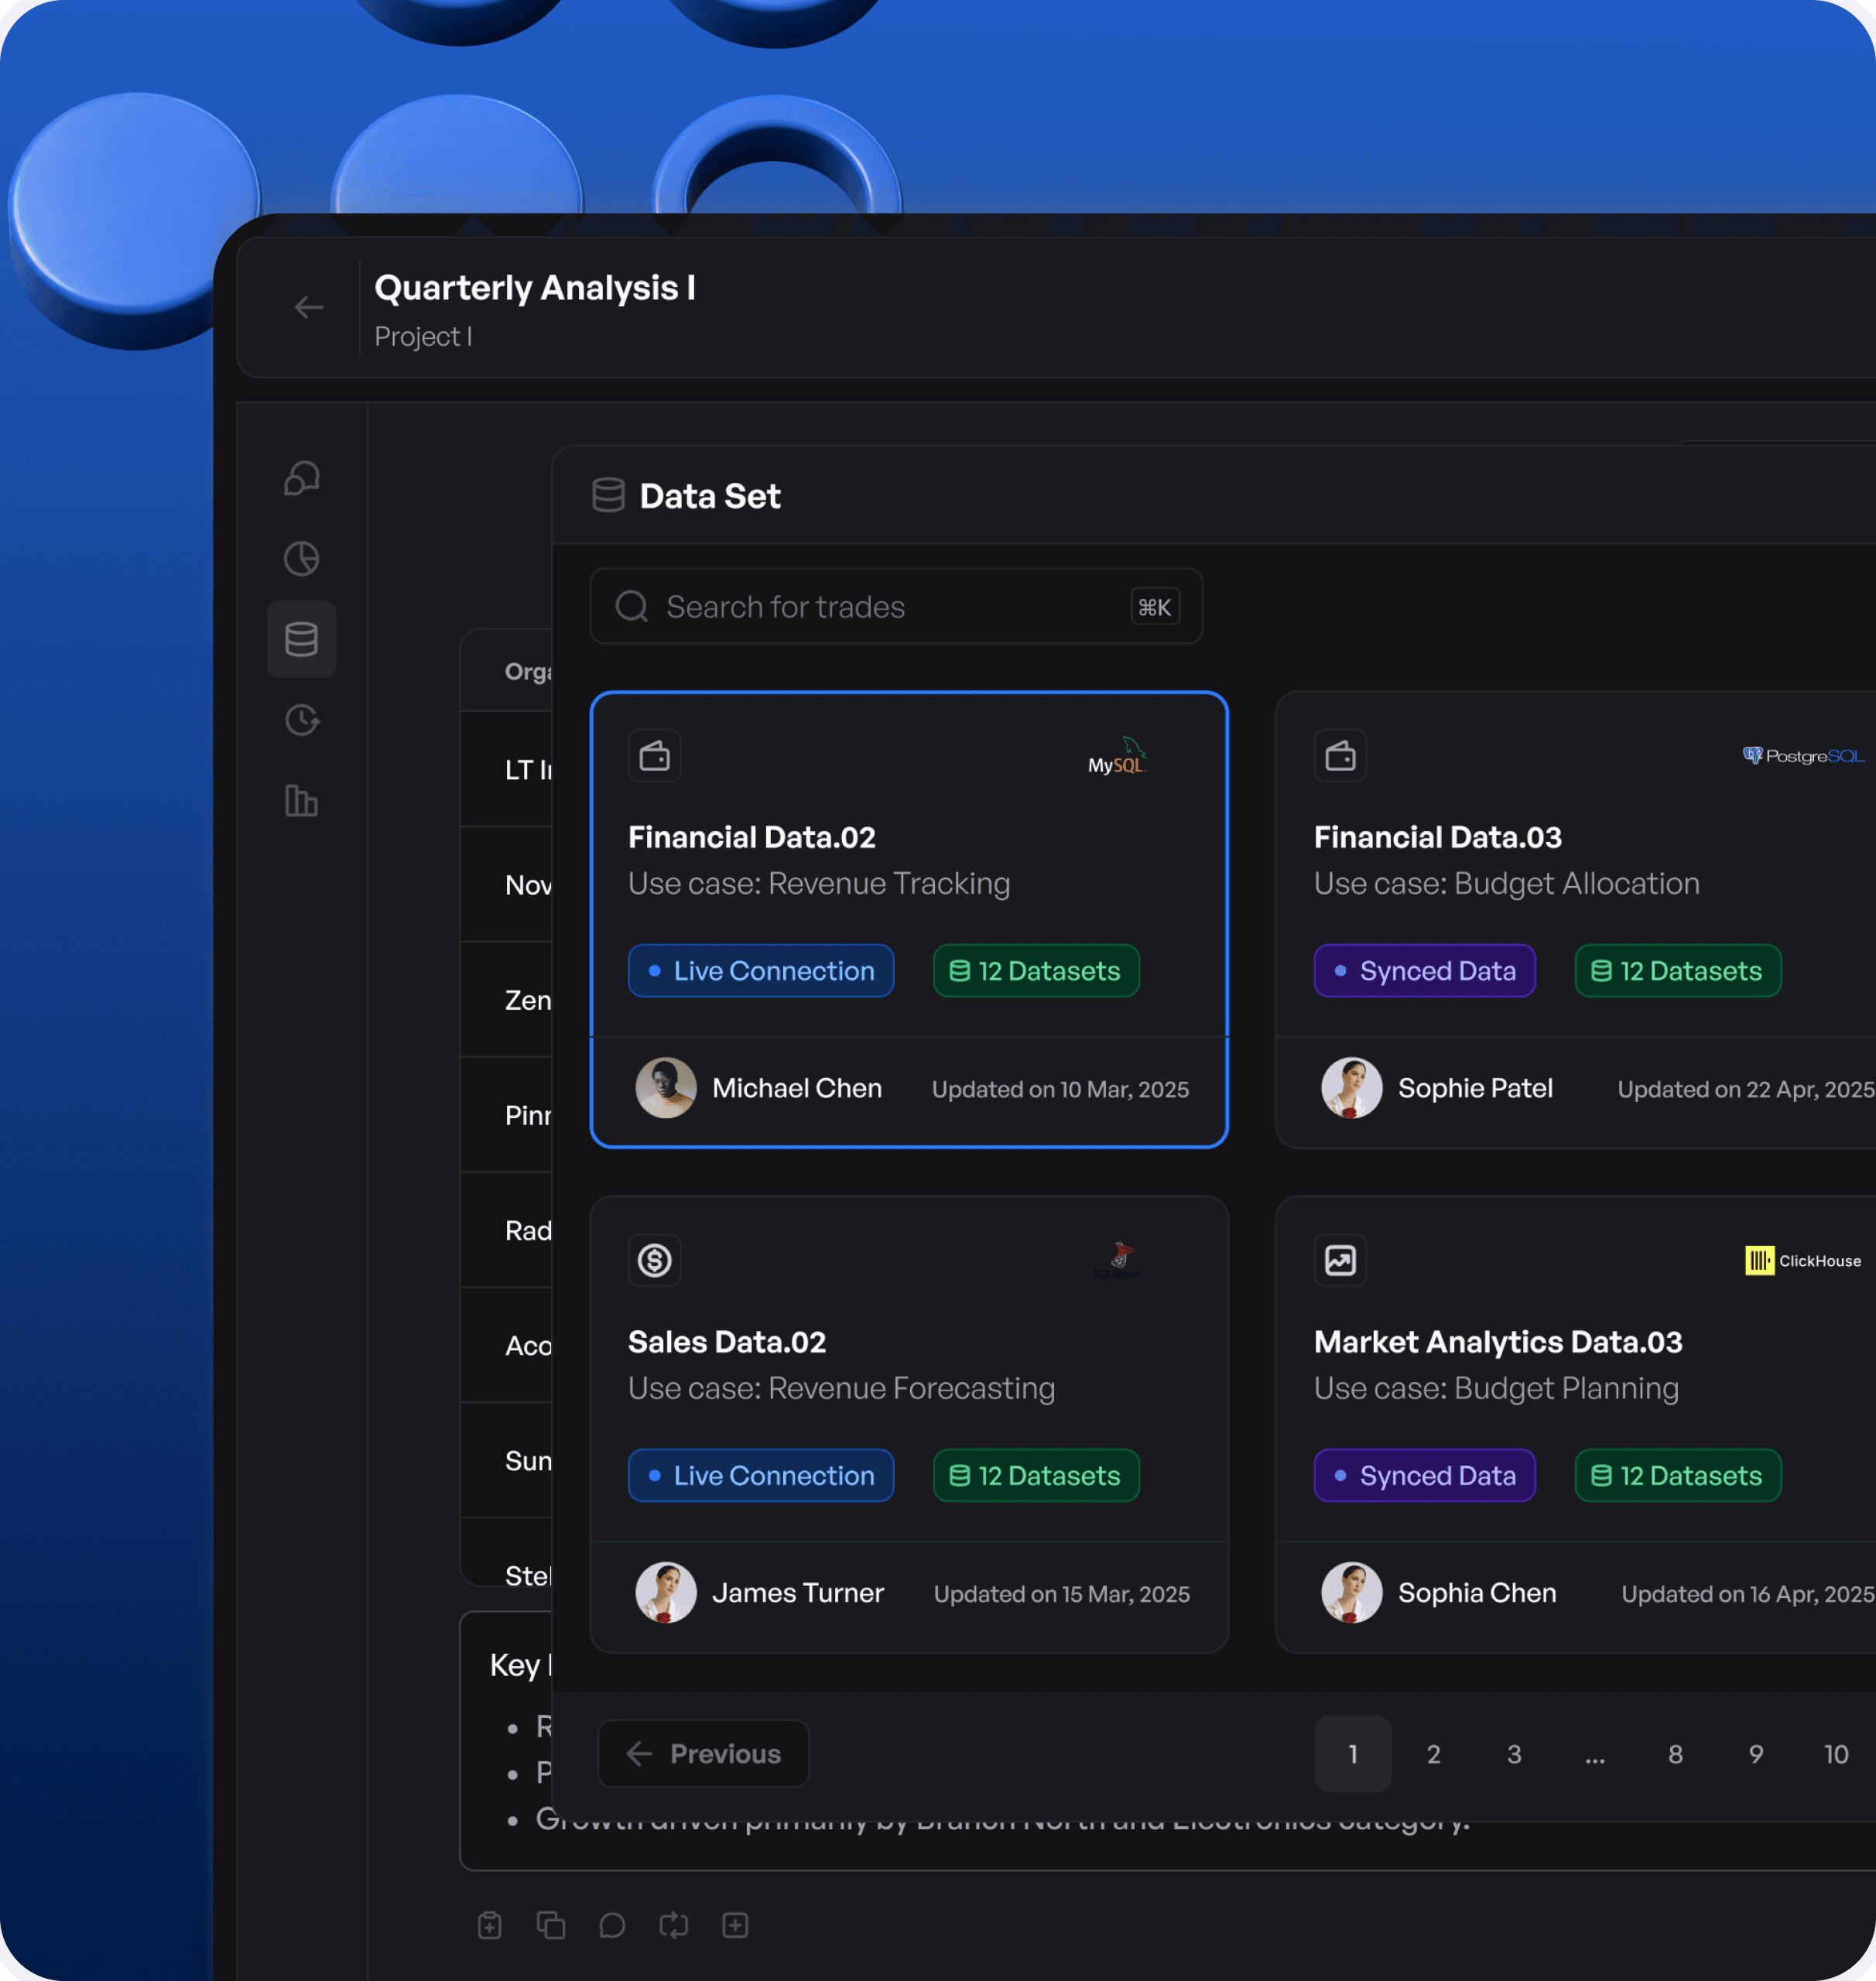The image size is (1876, 1981).
Task: Click the clipboard add icon below message
Action: point(489,1925)
